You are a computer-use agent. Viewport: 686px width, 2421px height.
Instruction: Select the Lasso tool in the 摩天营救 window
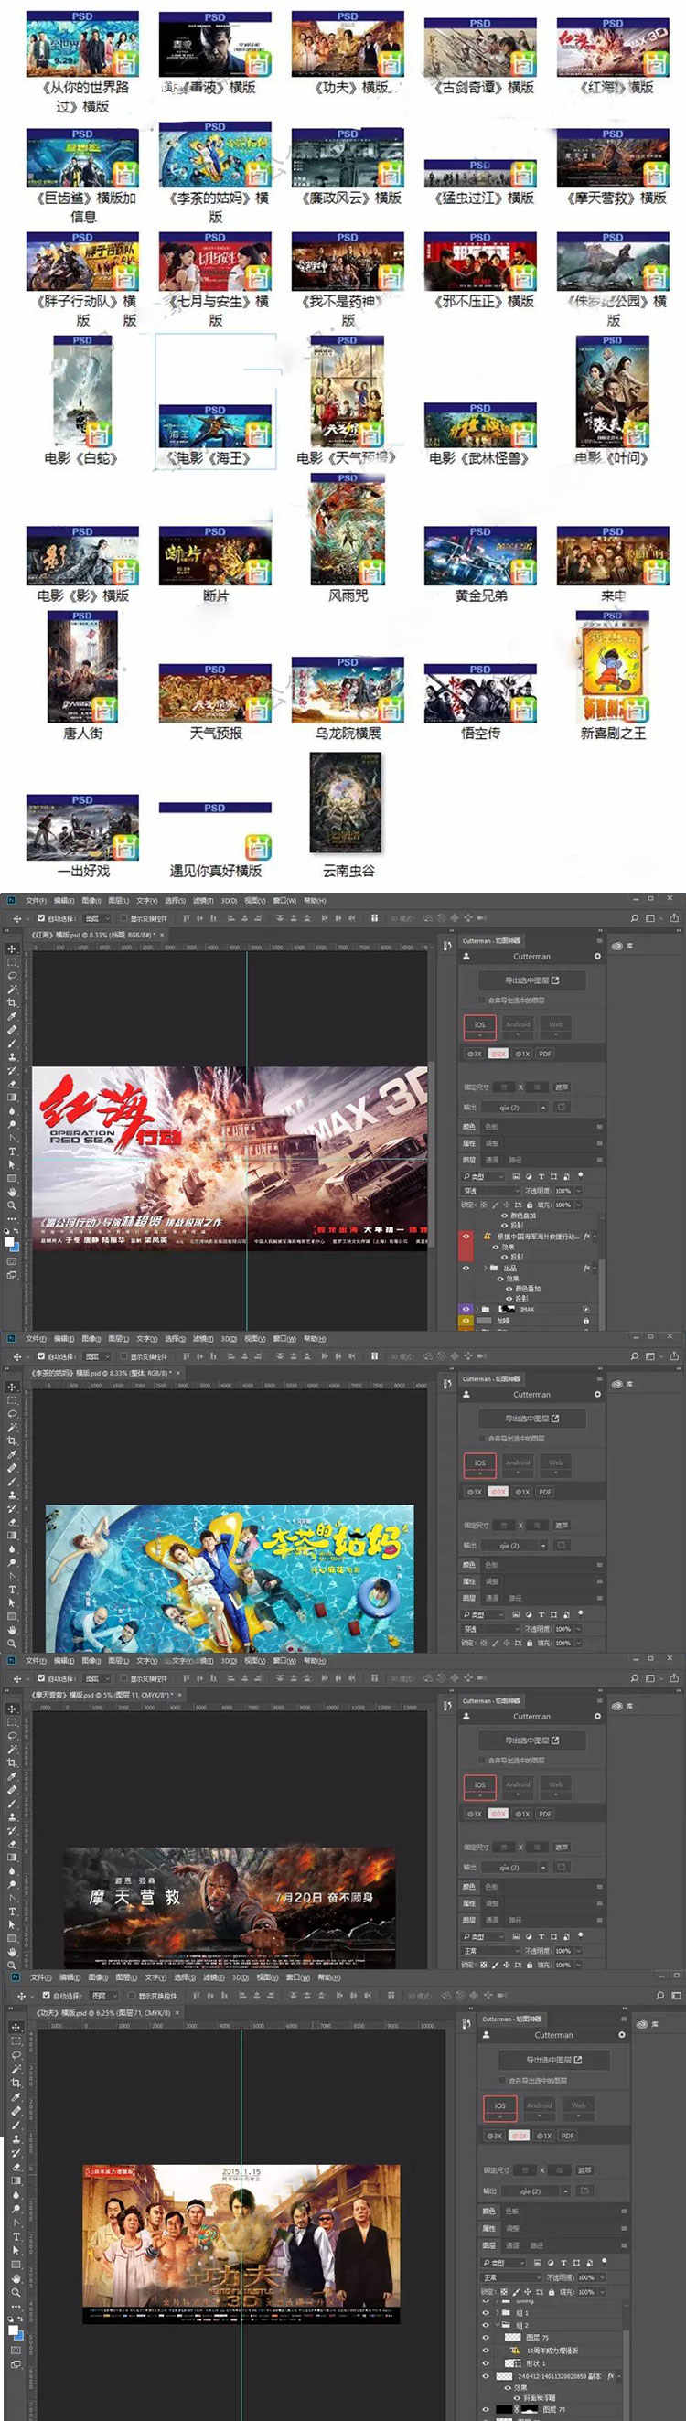coord(12,1735)
